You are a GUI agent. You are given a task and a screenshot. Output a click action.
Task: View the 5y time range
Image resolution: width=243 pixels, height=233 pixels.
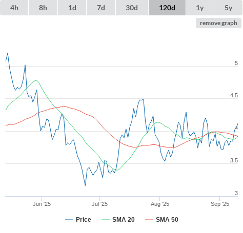(x=228, y=8)
